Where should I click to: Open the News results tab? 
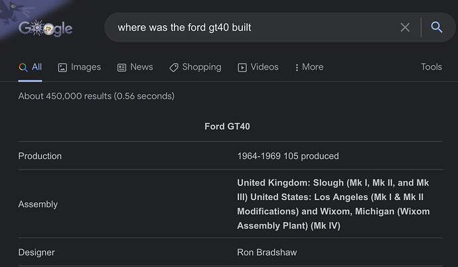[x=141, y=67]
